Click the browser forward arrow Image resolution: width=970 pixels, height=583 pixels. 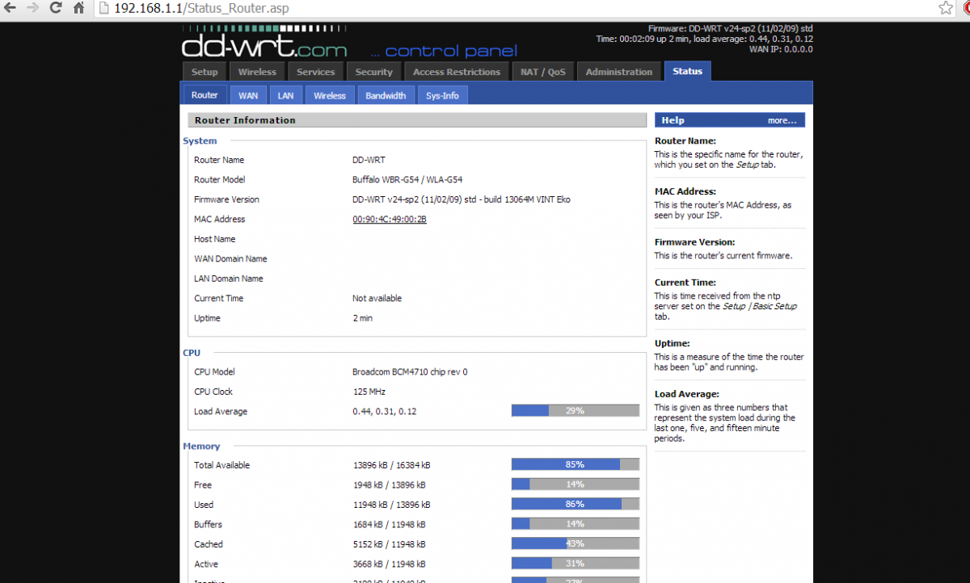(32, 9)
